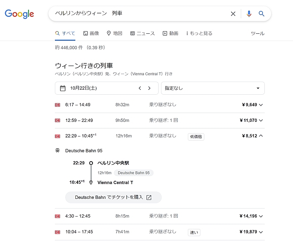Switch to the 画像 tab
Screen dimensions: 293x244
click(91, 33)
